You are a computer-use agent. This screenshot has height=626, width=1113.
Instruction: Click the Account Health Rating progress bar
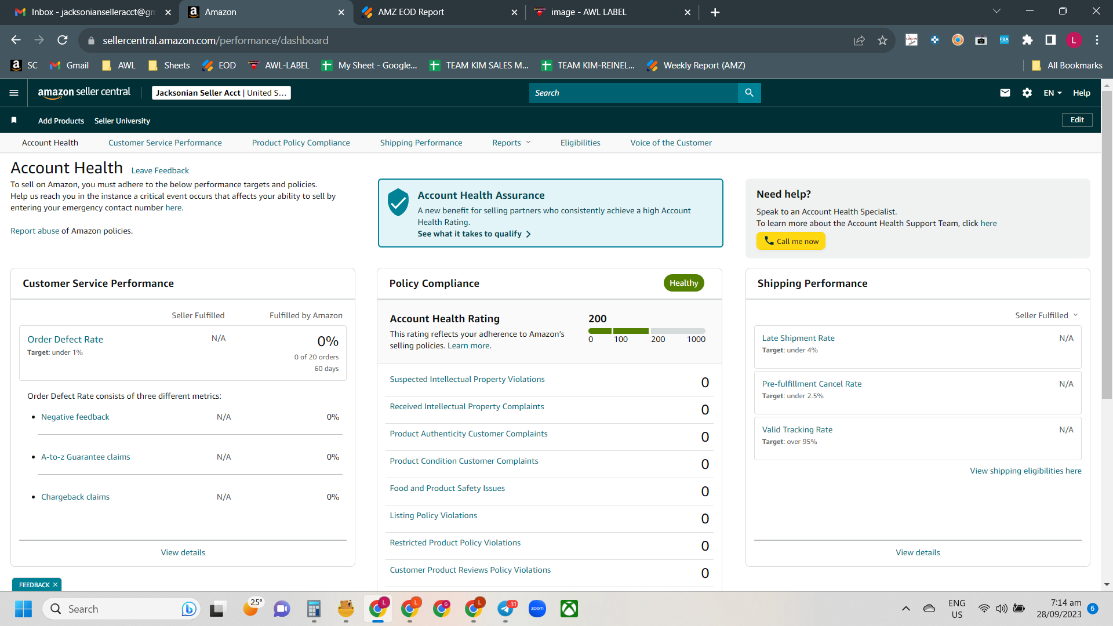[x=647, y=330]
